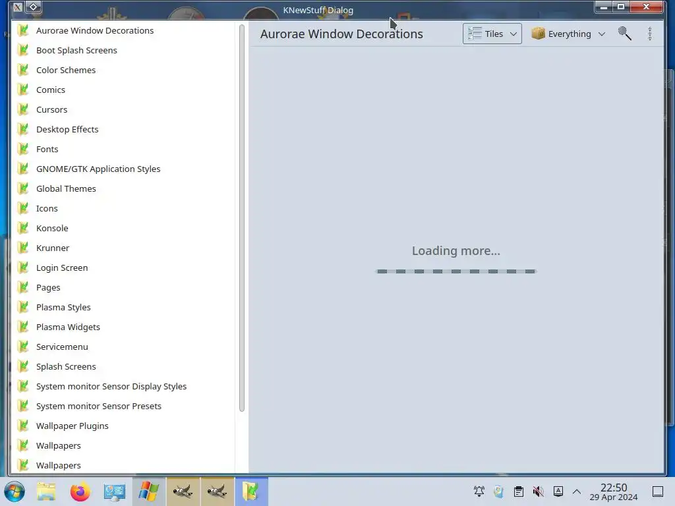Select the Aurorae Window Decorations category
Image resolution: width=675 pixels, height=506 pixels.
(x=123, y=30)
